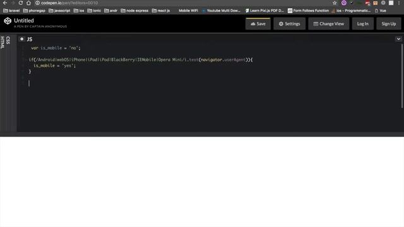The image size is (404, 227).
Task: Click the codepen.io address bar URL
Action: pyautogui.click(x=69, y=3)
